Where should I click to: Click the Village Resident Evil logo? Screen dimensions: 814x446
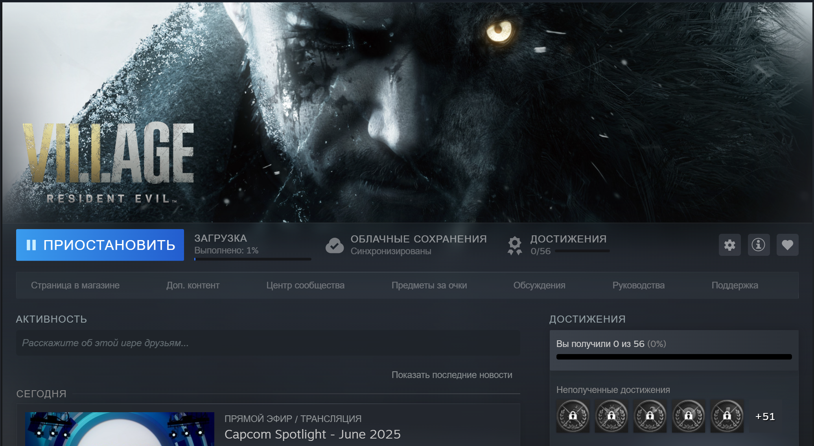click(108, 162)
